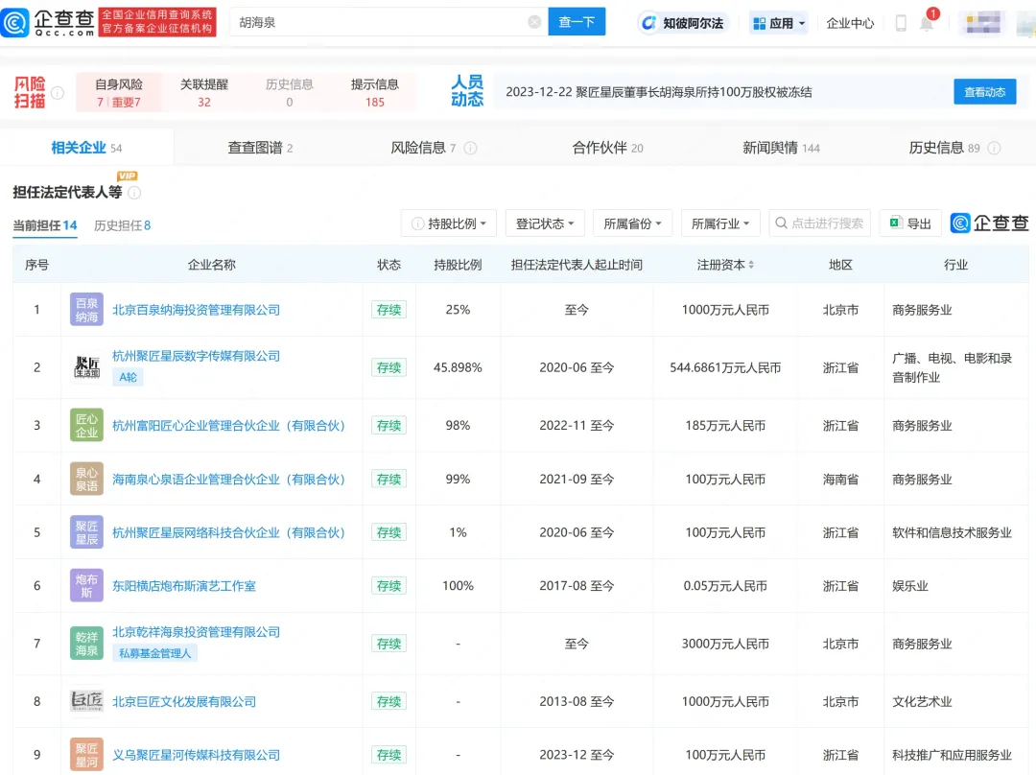Click the 海南省 region cell
This screenshot has height=775, width=1036.
click(840, 479)
